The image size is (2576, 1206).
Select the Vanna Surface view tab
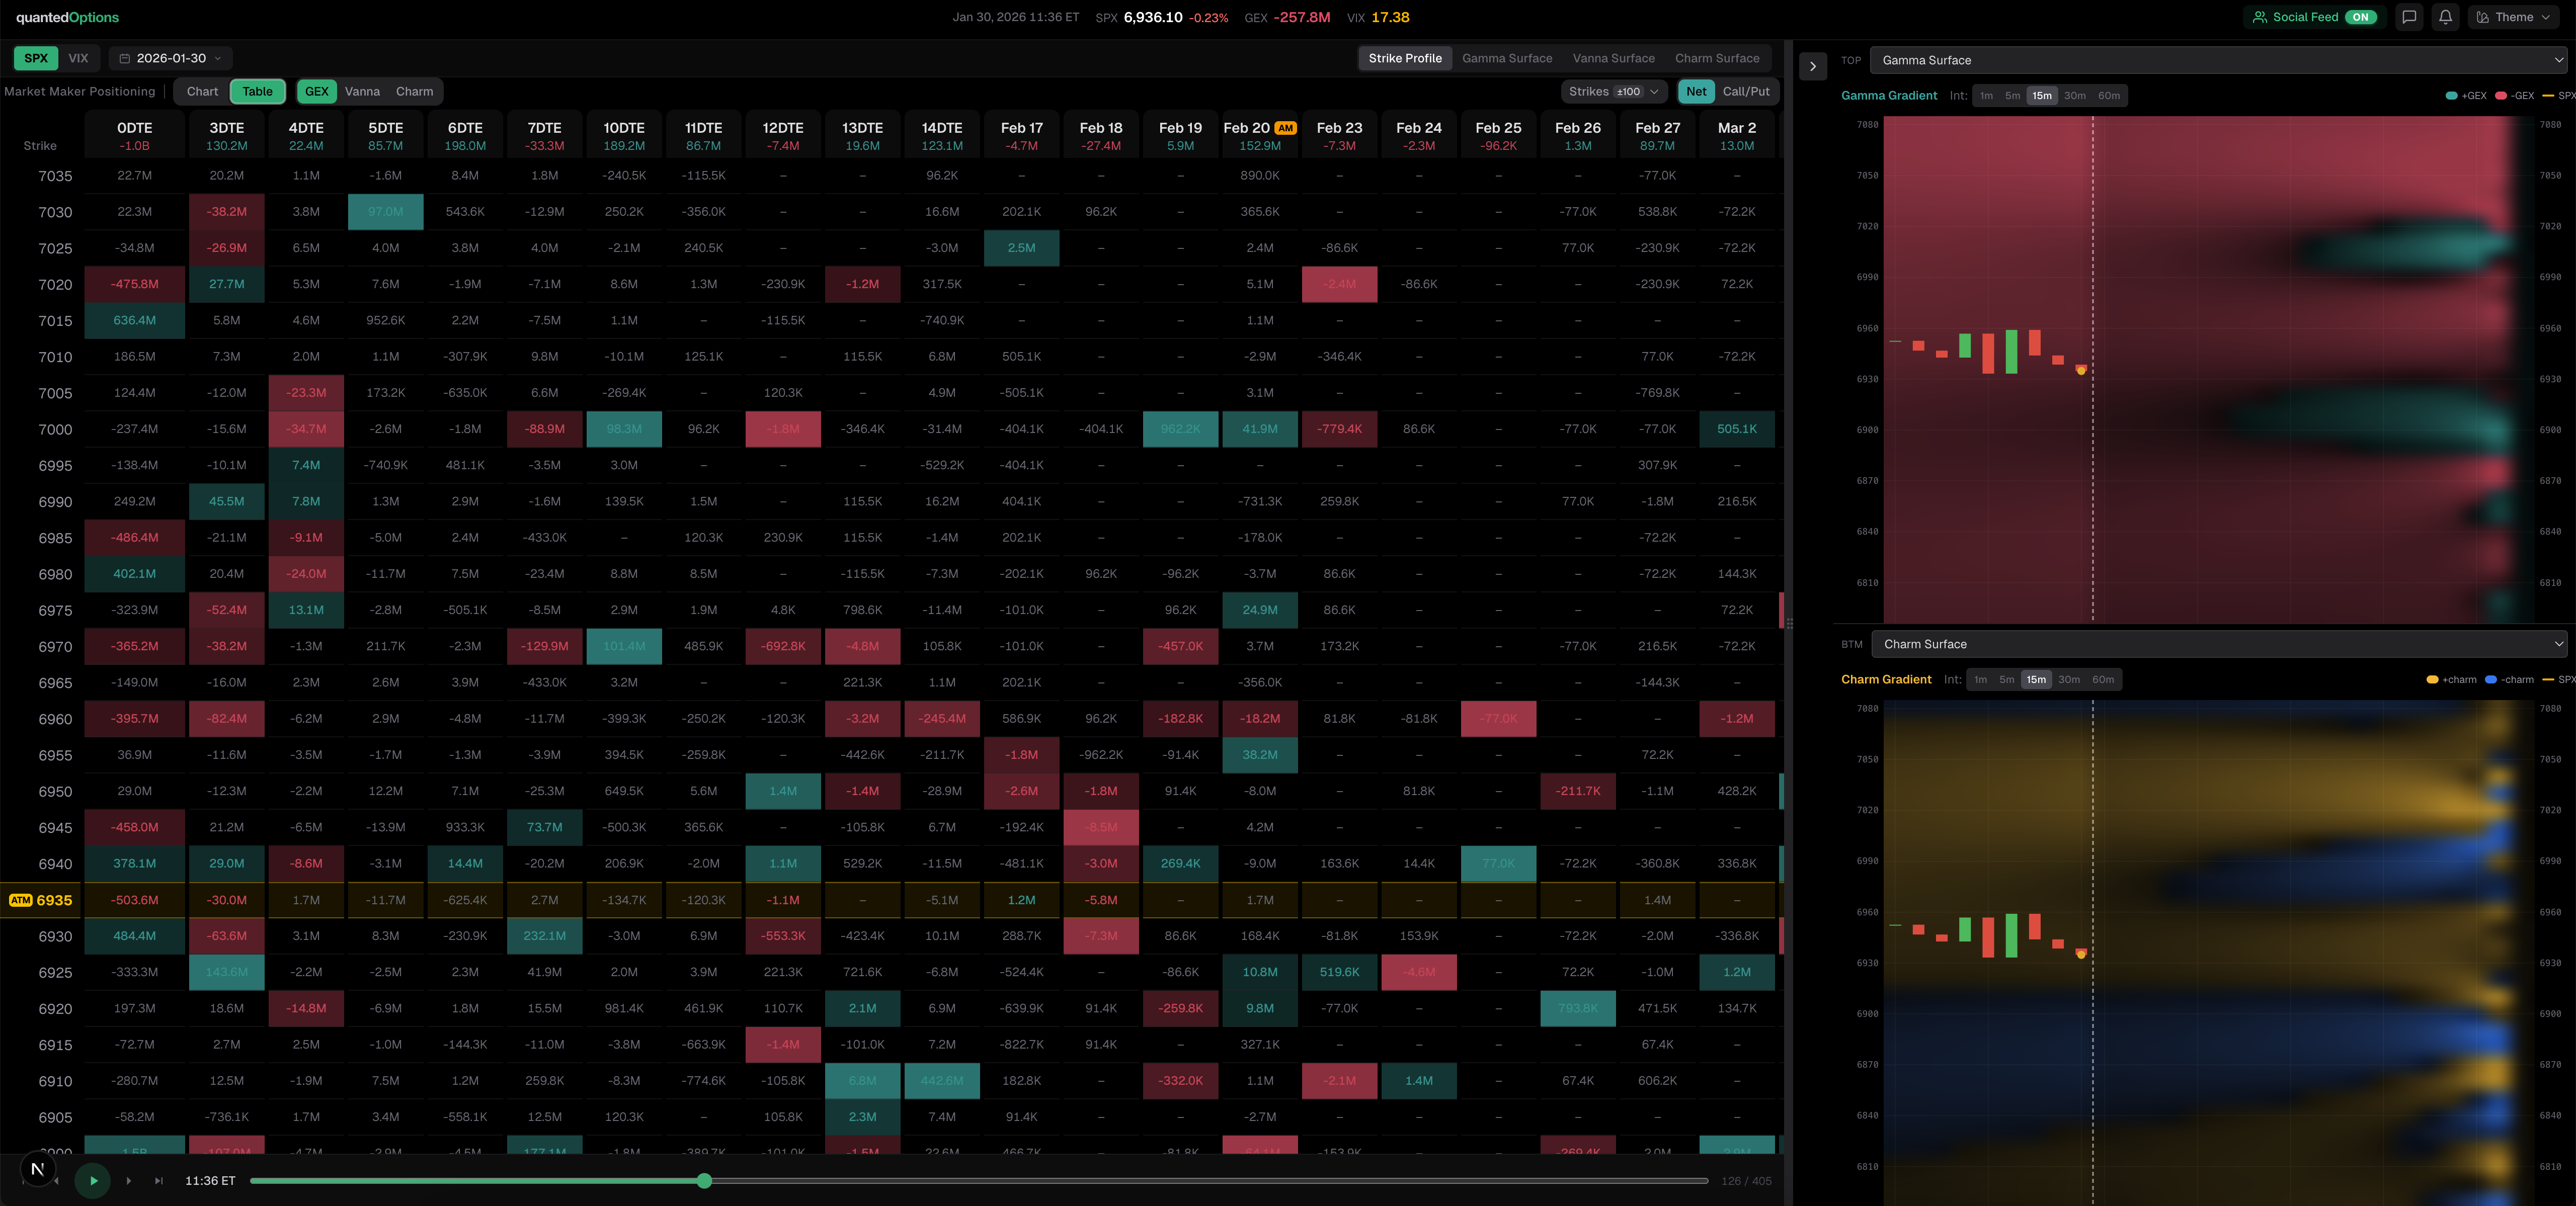pyautogui.click(x=1613, y=58)
